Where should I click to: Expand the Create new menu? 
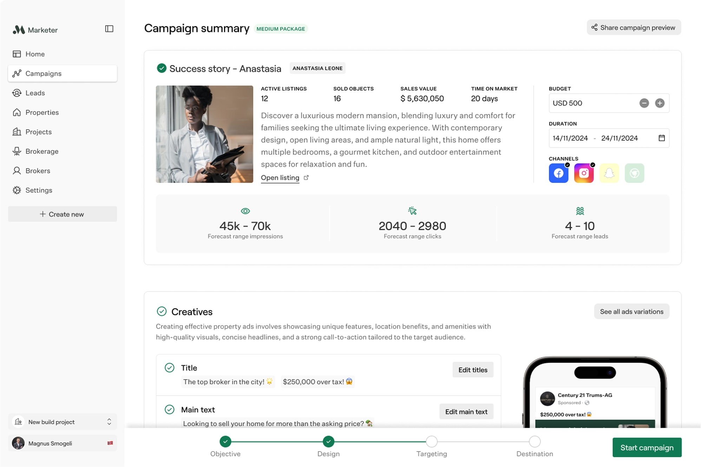tap(63, 214)
